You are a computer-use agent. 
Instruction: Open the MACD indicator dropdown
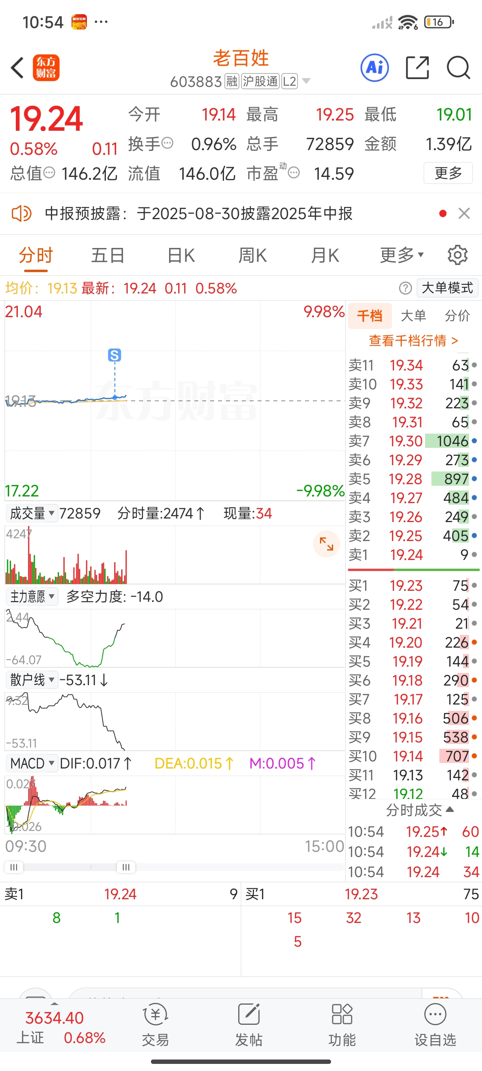point(32,763)
